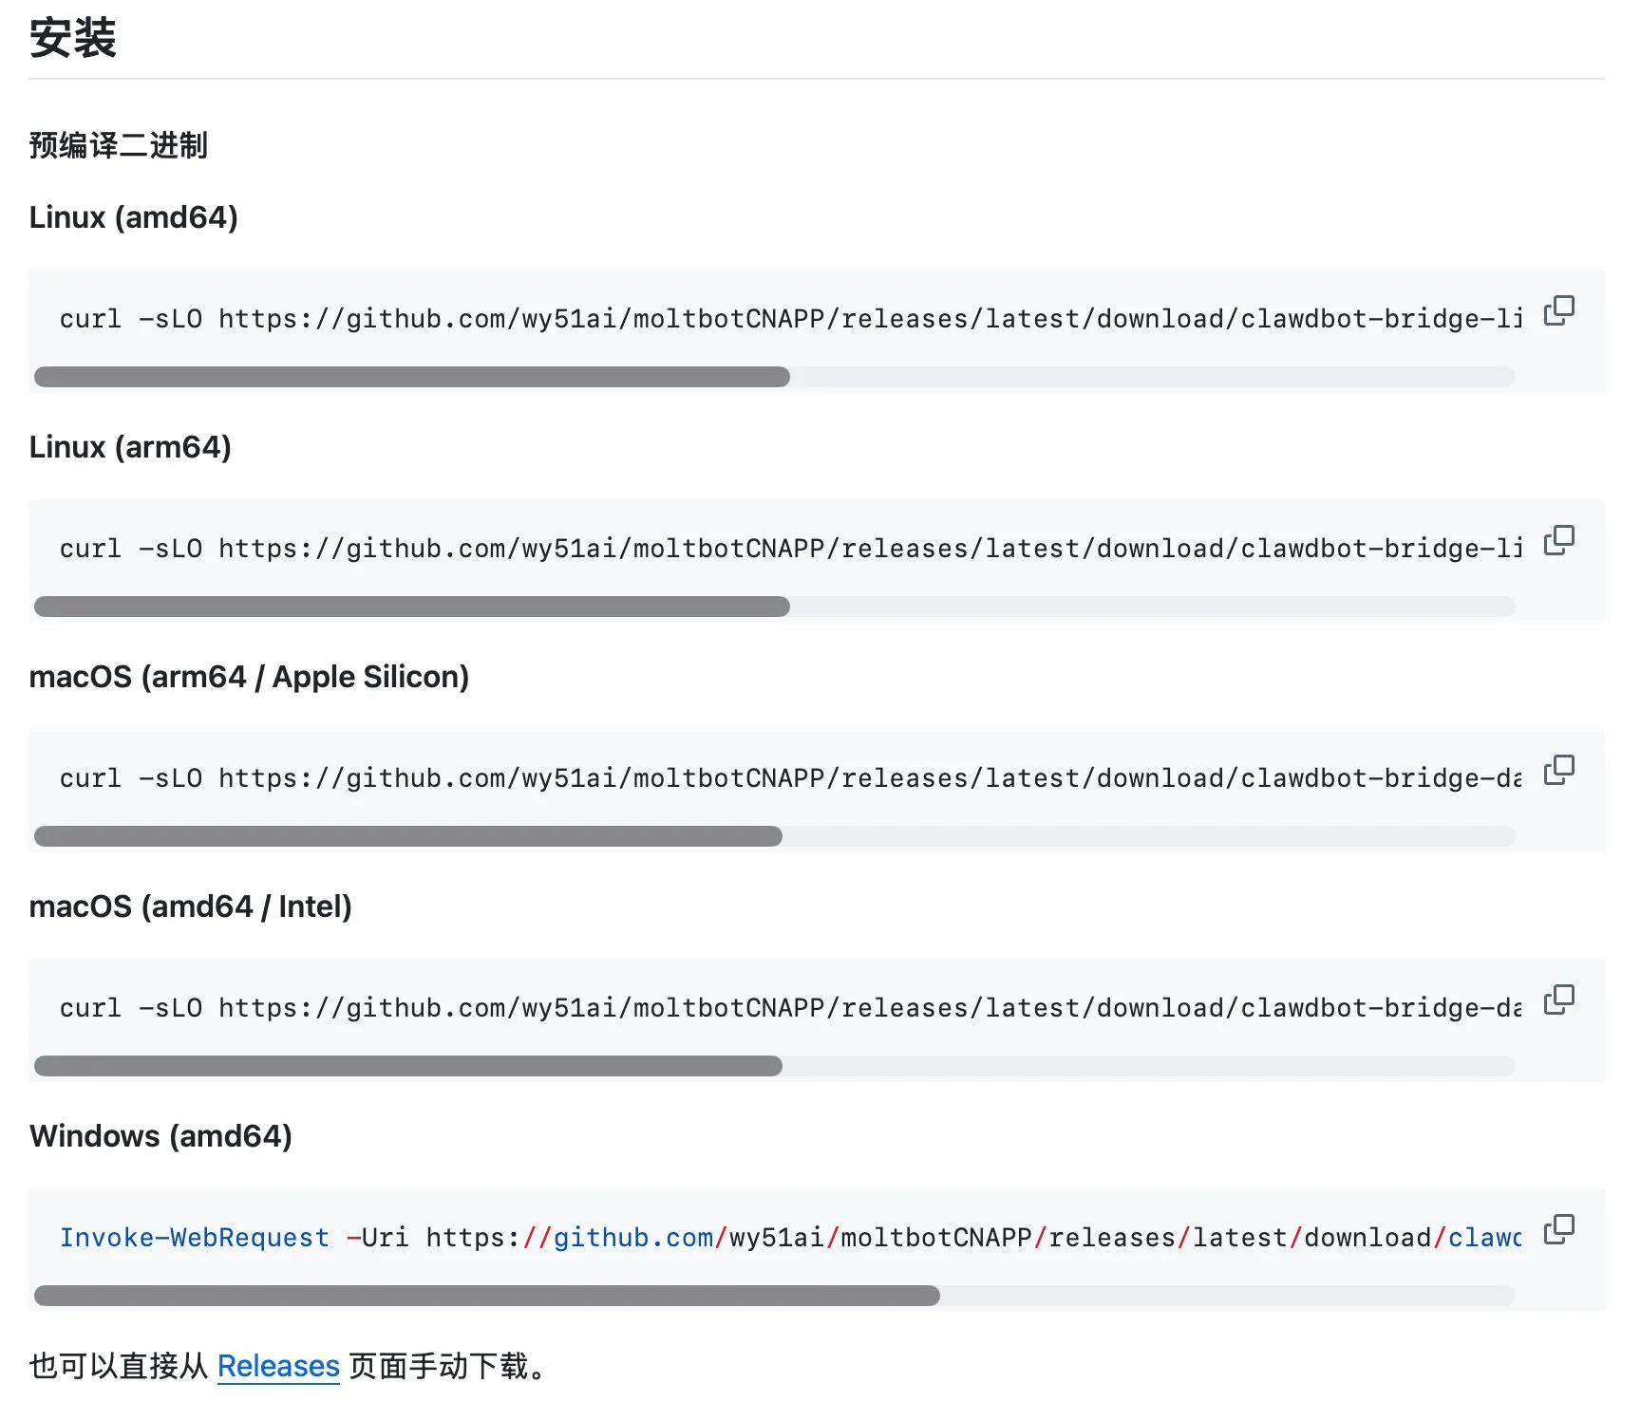Click inside the Linux amd64 code block
1641x1420 pixels.
[760, 319]
